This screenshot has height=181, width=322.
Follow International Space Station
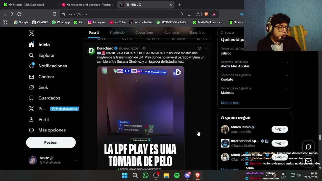(280, 143)
